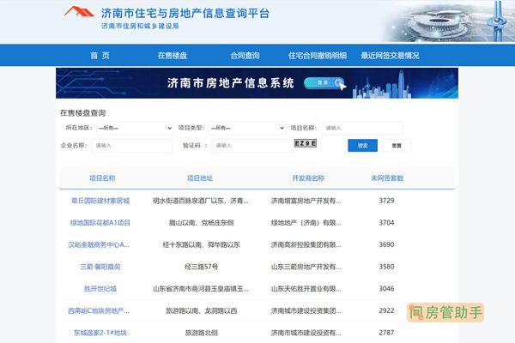The image size is (515, 343).
Task: Click the developer 山东三箭房地产开发有...
Action: (306, 267)
